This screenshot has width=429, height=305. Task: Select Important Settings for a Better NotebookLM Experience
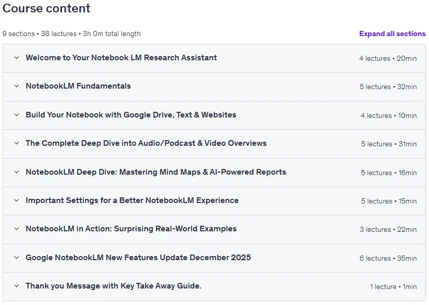coord(132,200)
